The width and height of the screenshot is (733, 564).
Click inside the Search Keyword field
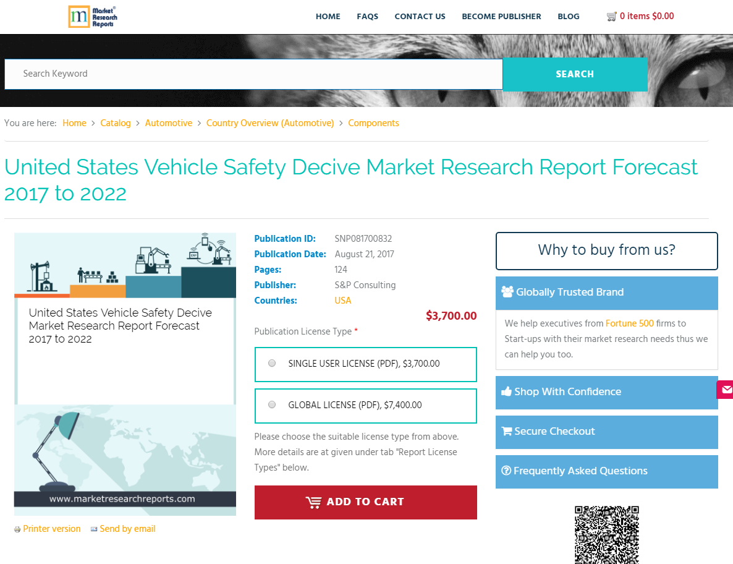point(253,74)
